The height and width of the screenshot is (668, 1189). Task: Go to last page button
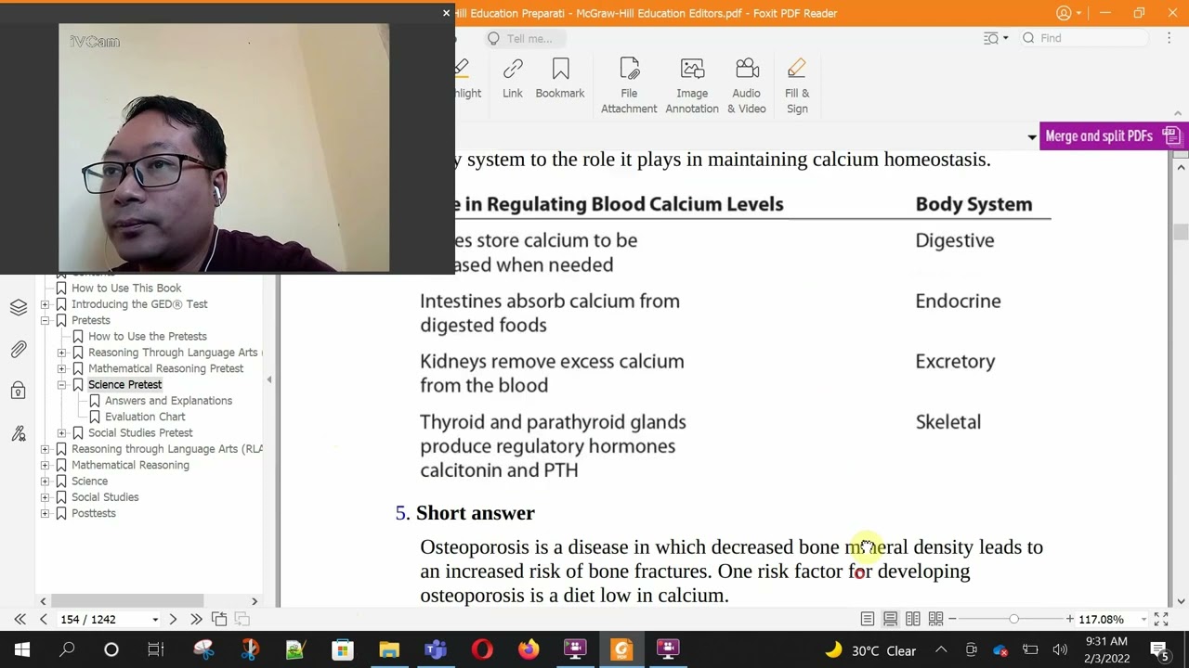[x=196, y=619]
